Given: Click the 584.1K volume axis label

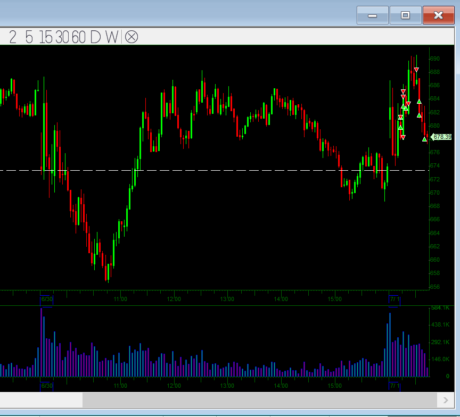Looking at the screenshot, I should [441, 307].
